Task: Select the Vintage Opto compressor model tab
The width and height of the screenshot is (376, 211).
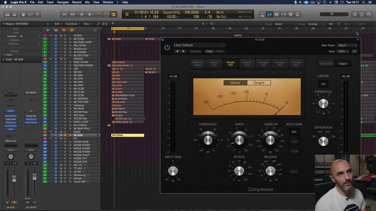Action: pos(296,64)
